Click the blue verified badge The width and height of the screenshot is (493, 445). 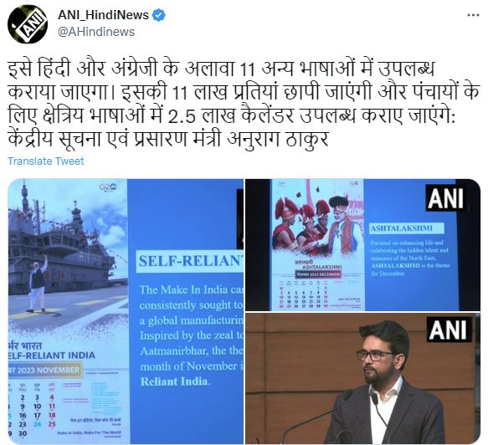pos(159,15)
